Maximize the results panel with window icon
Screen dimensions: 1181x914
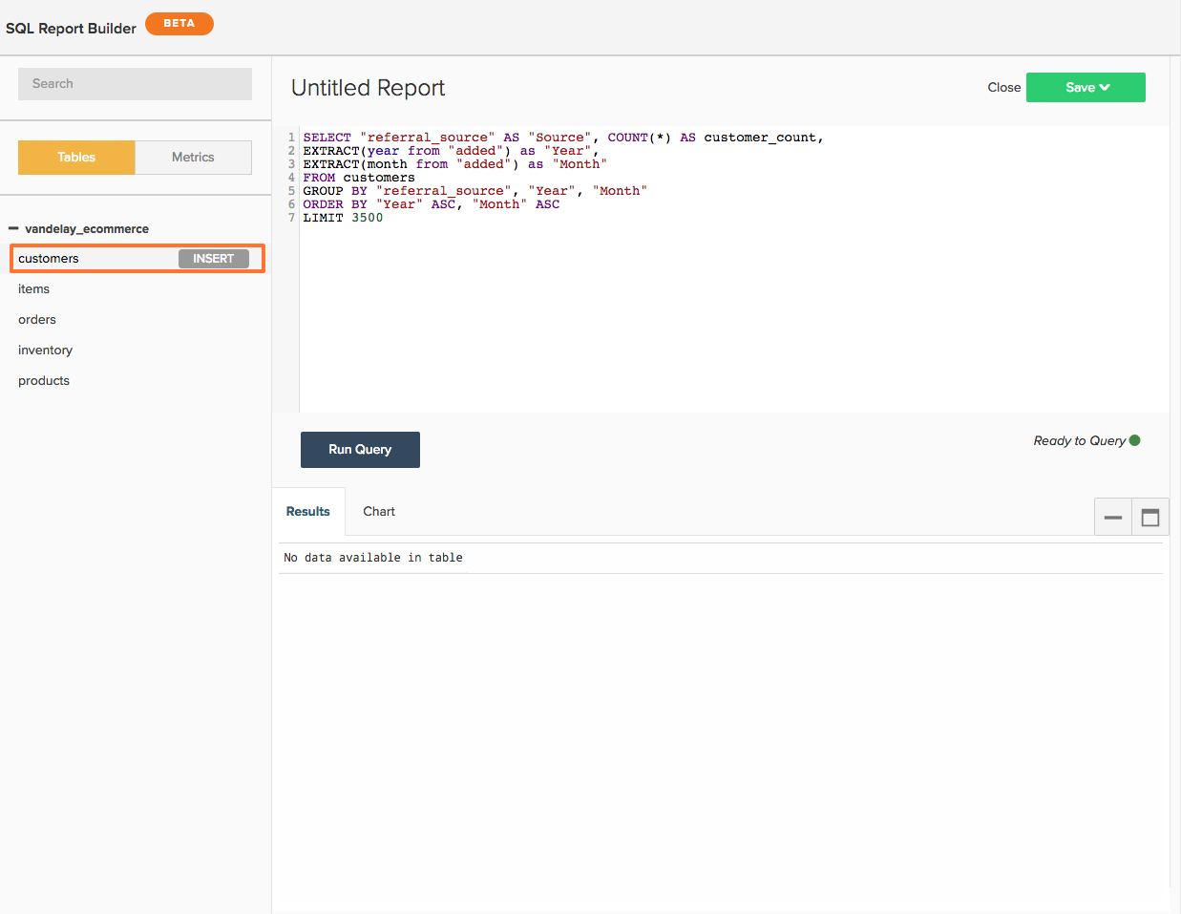[x=1150, y=517]
